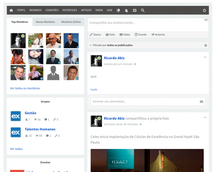Open the feed filter gear settings

[206, 45]
